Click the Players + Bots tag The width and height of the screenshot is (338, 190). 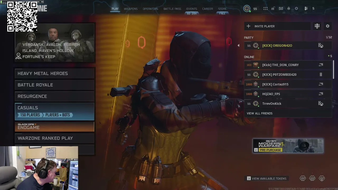[x=58, y=115]
